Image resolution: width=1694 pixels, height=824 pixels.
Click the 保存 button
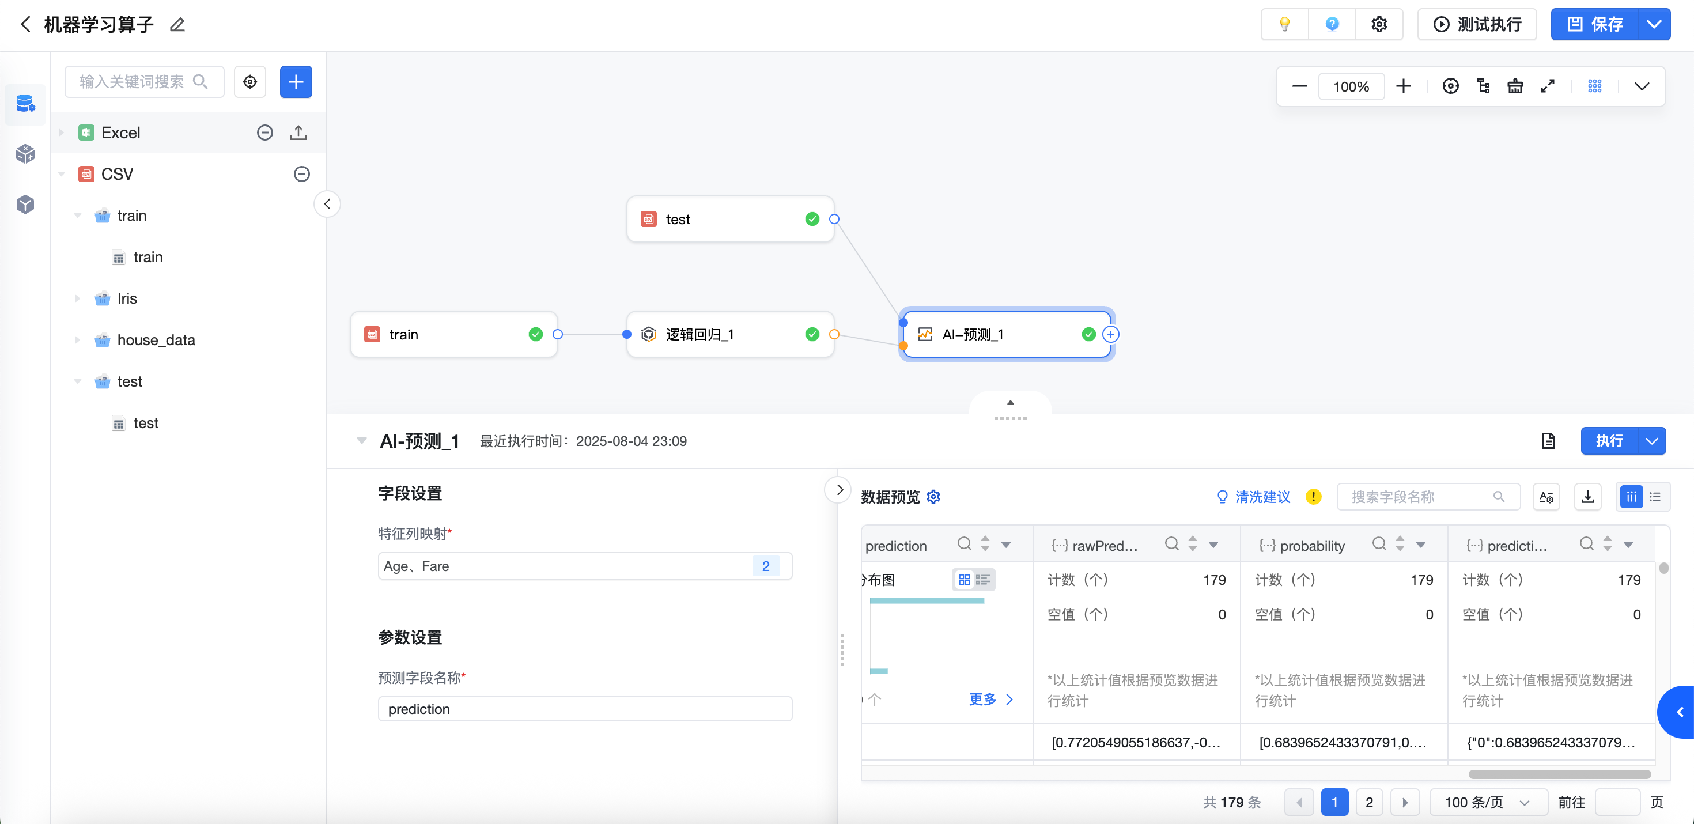[1595, 24]
